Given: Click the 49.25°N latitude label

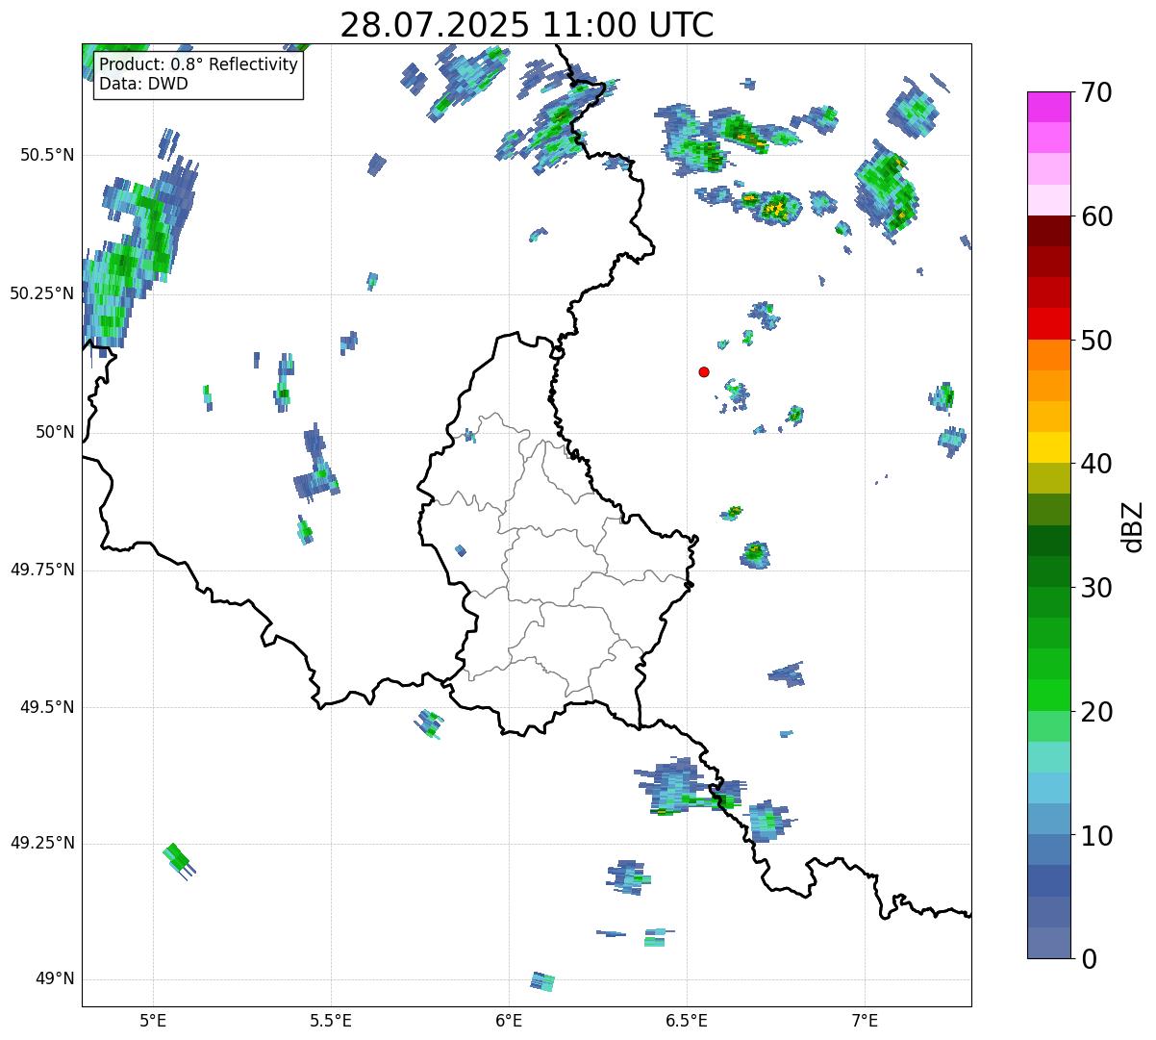Looking at the screenshot, I should pyautogui.click(x=42, y=844).
